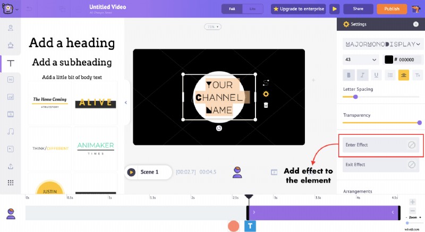Open the Upload section in sidebar

pyautogui.click(x=11, y=166)
